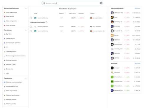166x108 pixels.
Task: Open Volatility Index VIX icon
Action: tap(112, 49)
